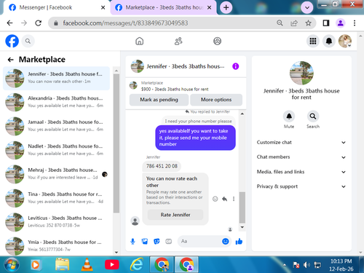This screenshot has height=273, width=364.
Task: Switch to Messenger | Facebook tab
Action: tap(56, 7)
